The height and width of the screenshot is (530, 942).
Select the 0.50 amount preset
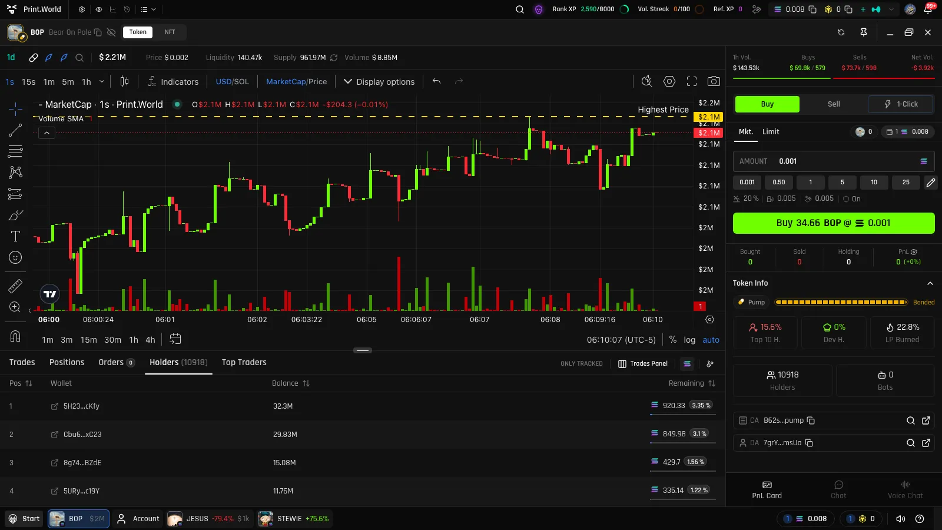(779, 183)
